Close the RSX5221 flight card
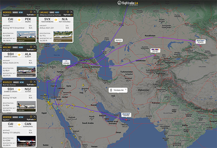The image size is (217, 148). pos(35,82)
